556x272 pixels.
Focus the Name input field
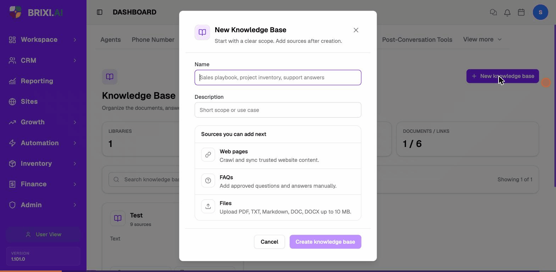point(278,78)
